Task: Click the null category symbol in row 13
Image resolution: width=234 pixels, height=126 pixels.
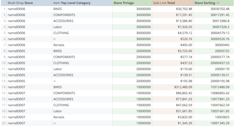Action: (55, 81)
